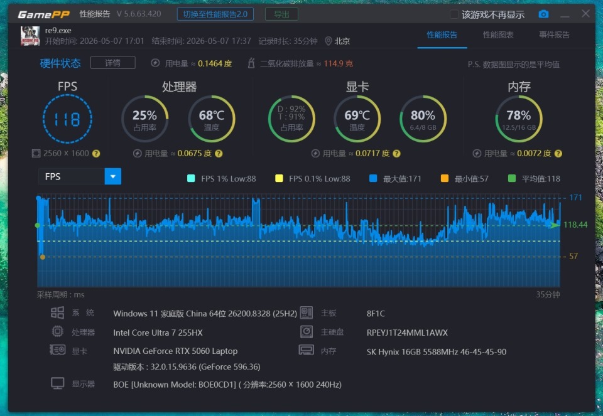
Task: Click the NVIDIA GeForce RTX 5060 Laptop text
Action: point(175,351)
